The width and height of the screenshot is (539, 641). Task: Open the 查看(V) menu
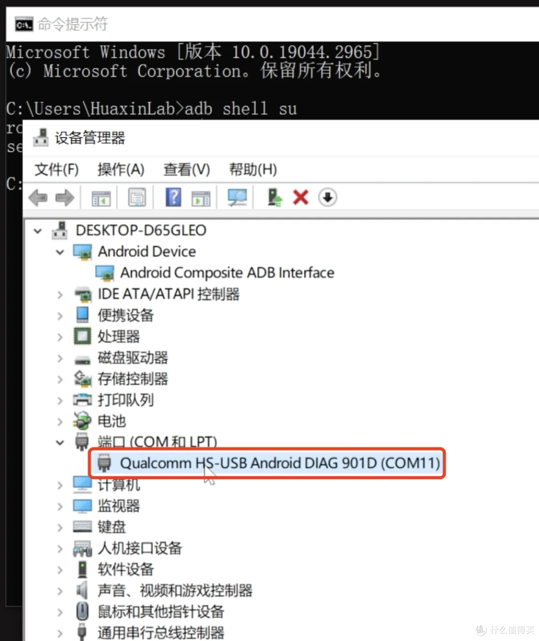pos(187,169)
